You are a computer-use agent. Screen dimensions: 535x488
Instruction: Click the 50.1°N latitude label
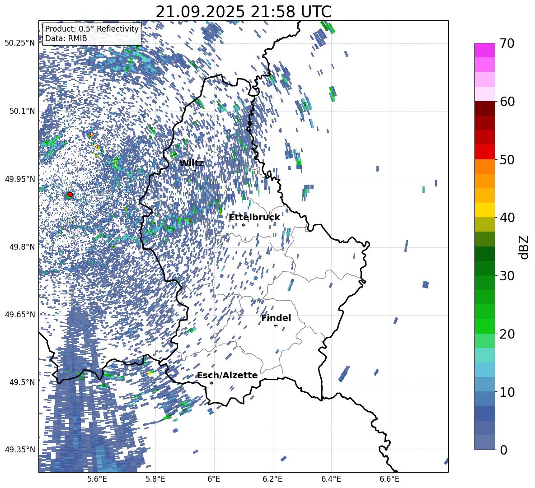click(x=22, y=111)
